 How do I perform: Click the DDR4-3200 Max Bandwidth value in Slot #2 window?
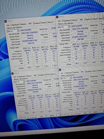click(80, 29)
